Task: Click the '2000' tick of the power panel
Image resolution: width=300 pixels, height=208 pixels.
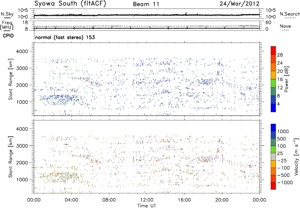Action: (x=22, y=85)
